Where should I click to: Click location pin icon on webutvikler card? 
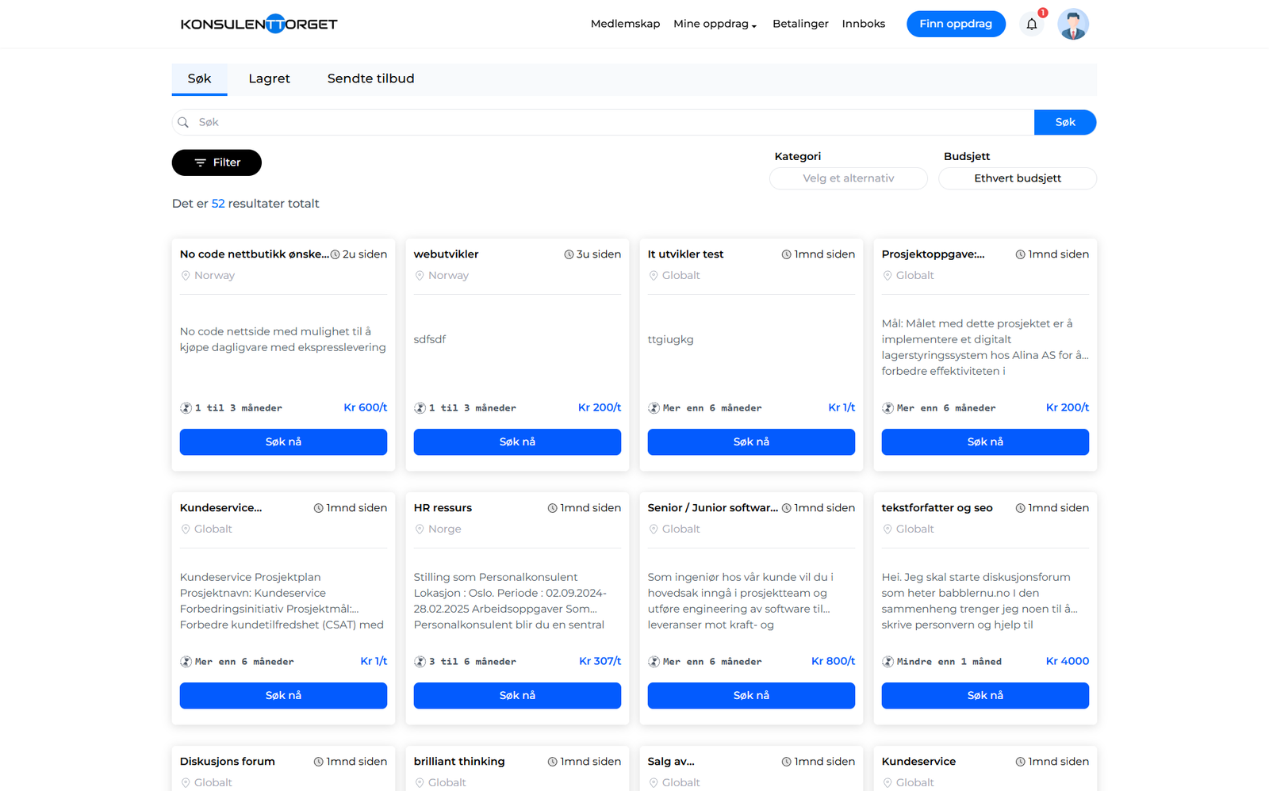coord(420,276)
